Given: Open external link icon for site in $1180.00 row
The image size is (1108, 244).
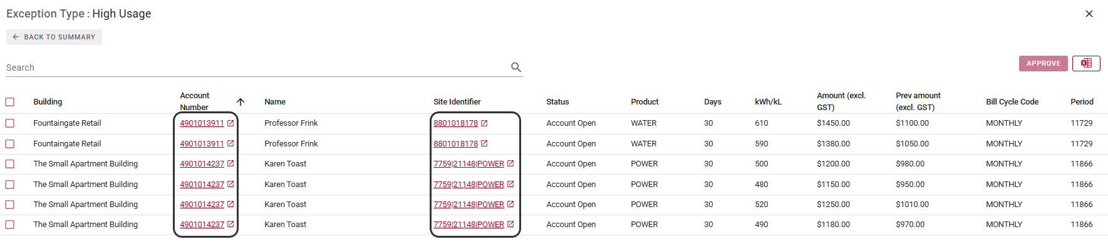Looking at the screenshot, I should [x=510, y=225].
